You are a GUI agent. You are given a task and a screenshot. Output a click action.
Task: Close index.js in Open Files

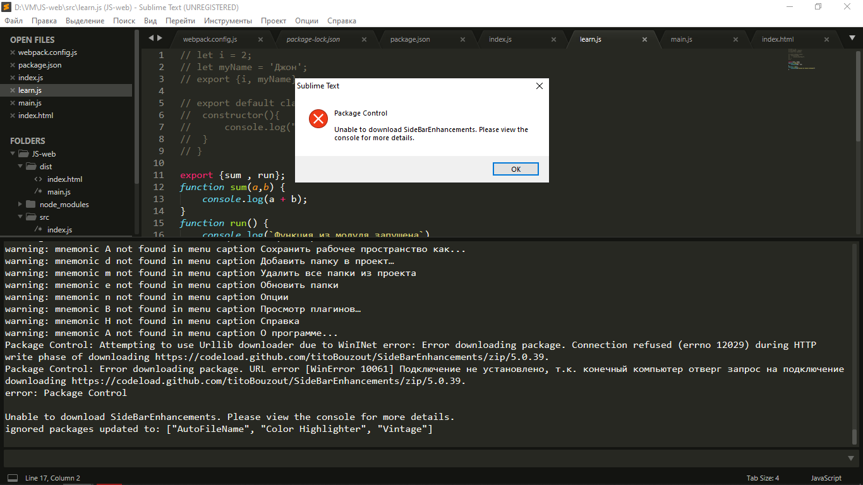click(x=12, y=78)
